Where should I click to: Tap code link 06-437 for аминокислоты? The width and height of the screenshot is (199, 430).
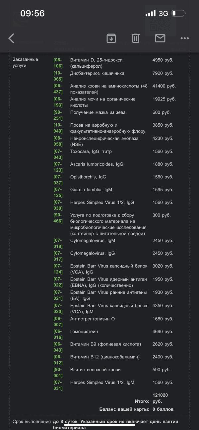[x=58, y=89]
